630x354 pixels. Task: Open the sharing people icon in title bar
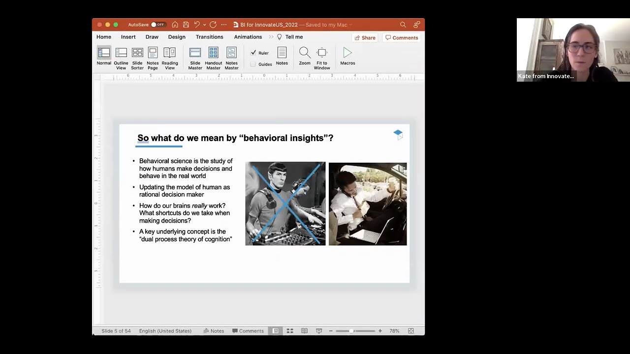[x=416, y=25]
